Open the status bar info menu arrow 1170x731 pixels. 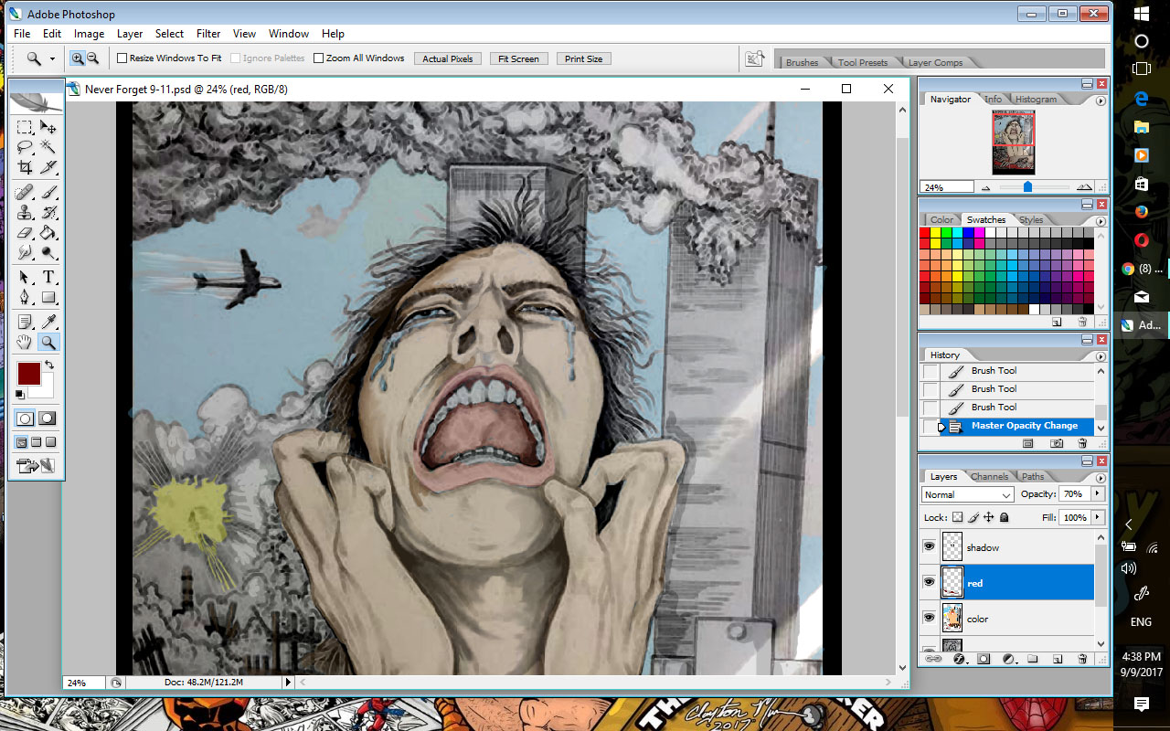point(288,682)
